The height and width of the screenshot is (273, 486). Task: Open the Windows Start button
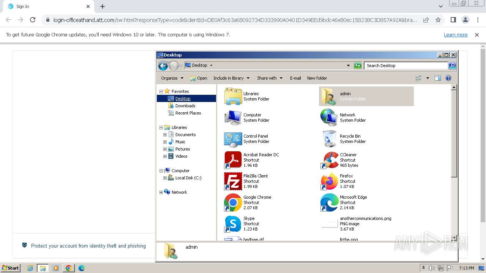click(x=11, y=268)
